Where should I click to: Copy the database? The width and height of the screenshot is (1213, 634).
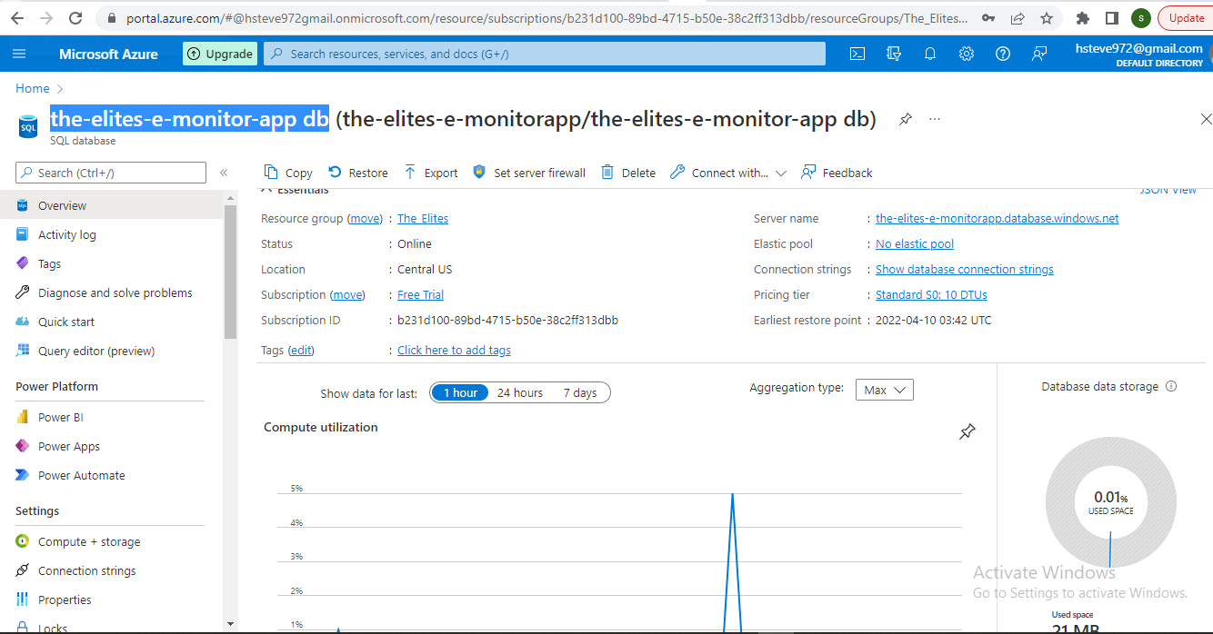287,173
